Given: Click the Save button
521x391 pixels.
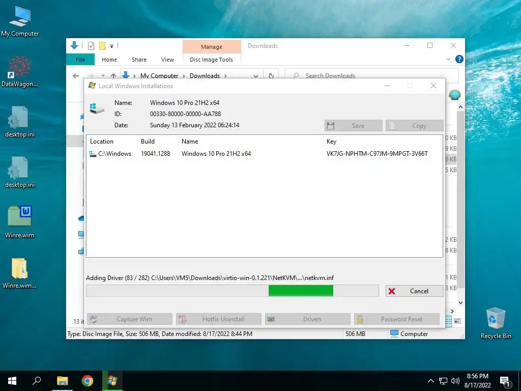Looking at the screenshot, I should coord(354,126).
